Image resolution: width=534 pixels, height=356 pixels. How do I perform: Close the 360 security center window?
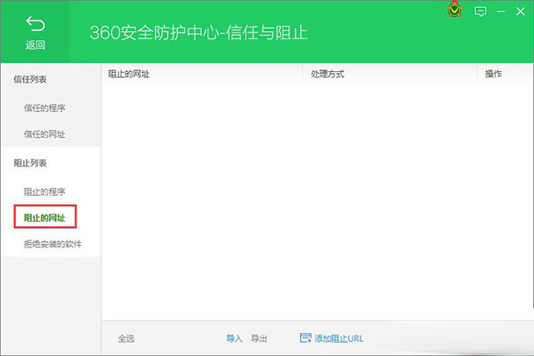tap(521, 12)
